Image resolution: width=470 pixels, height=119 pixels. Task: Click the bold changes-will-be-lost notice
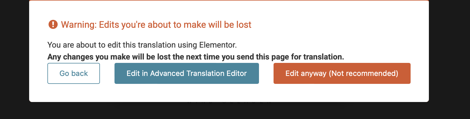[x=196, y=57]
